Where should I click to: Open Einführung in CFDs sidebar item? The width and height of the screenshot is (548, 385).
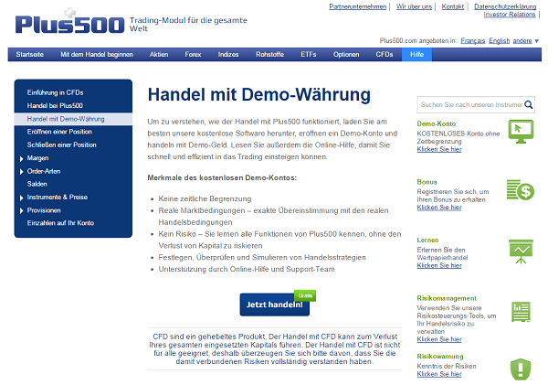pyautogui.click(x=55, y=92)
